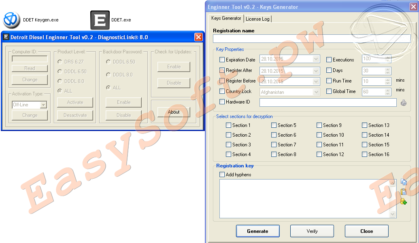Click the Run Time value stepper

(388, 81)
